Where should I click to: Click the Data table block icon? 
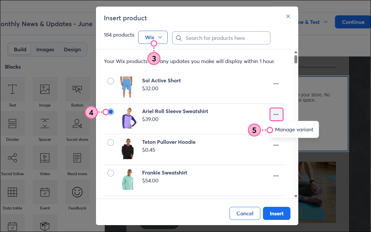click(12, 192)
